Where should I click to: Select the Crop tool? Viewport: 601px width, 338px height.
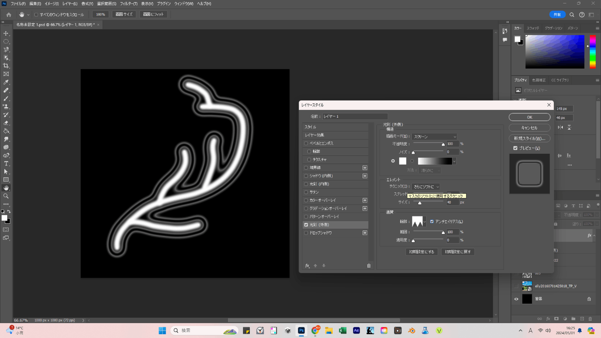pos(6,66)
